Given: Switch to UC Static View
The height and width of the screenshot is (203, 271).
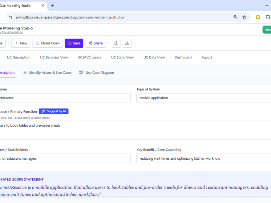Looking at the screenshot, I should (122, 57).
